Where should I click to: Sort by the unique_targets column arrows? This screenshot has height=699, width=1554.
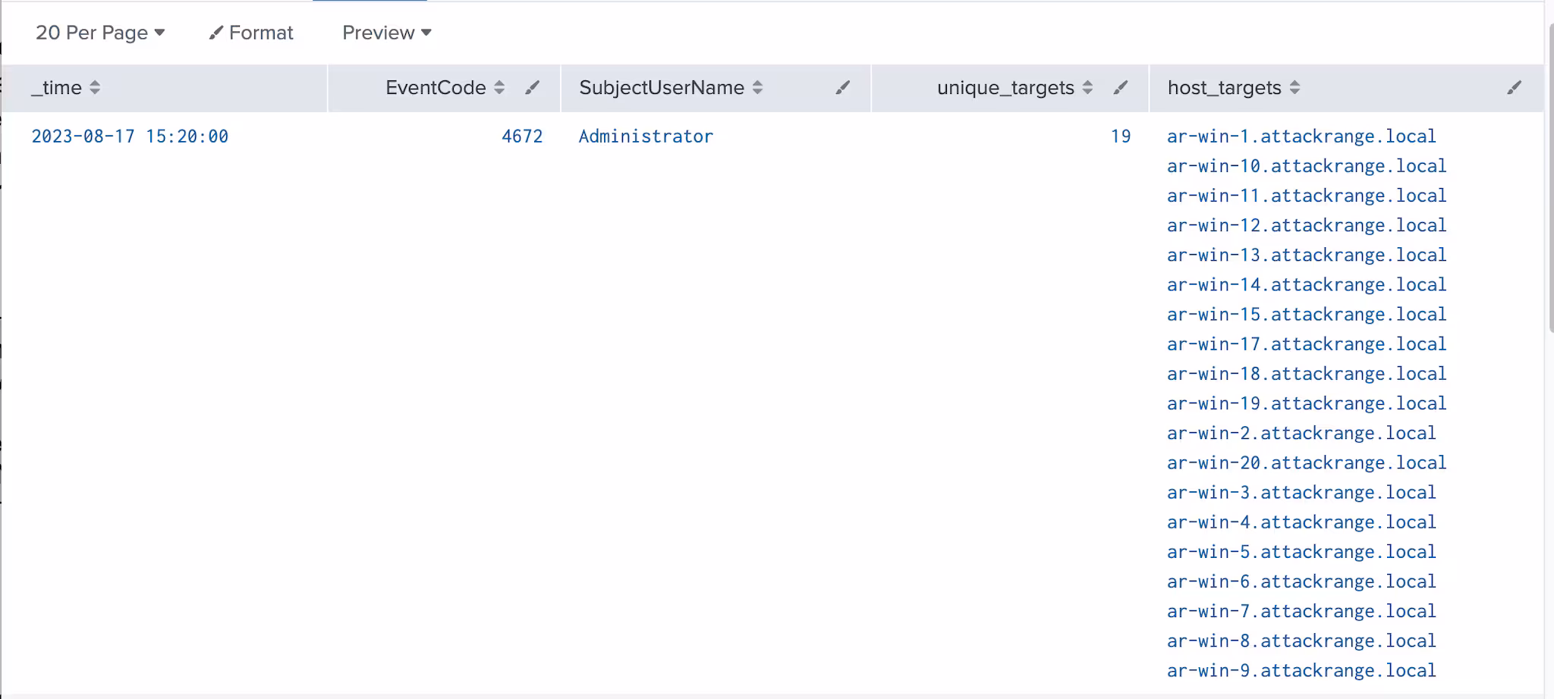(x=1087, y=88)
